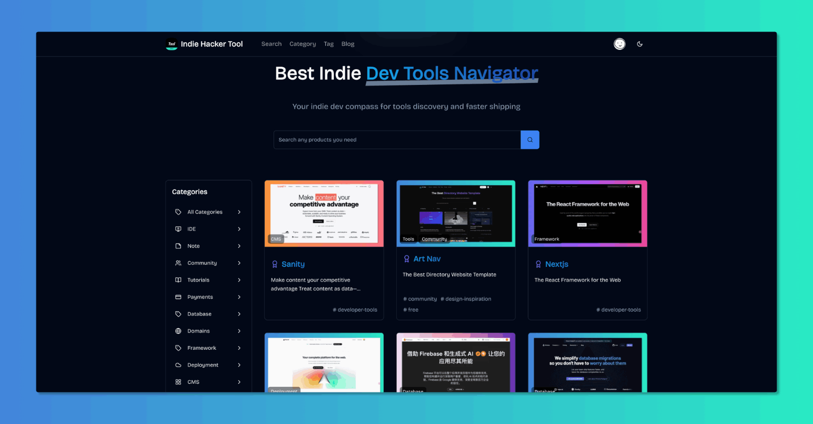The height and width of the screenshot is (424, 813).
Task: Expand the Domains category chevron
Action: click(x=239, y=331)
